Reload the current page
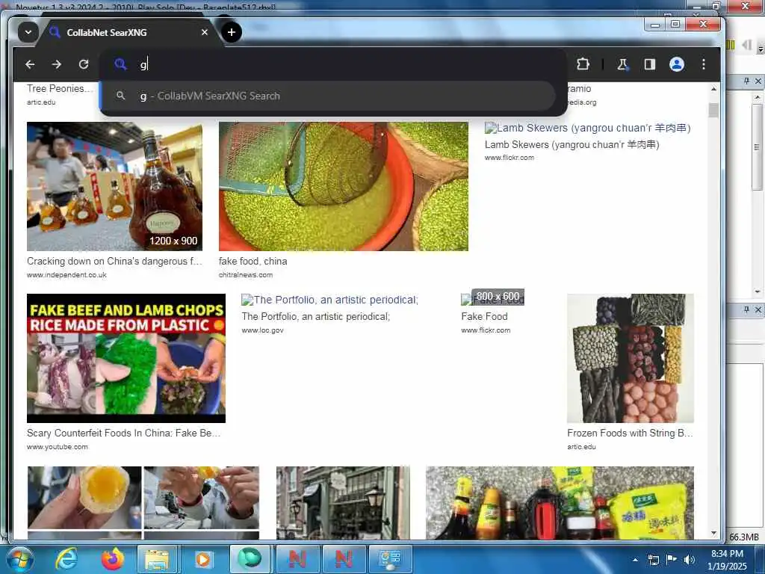Viewport: 765px width, 574px height. click(x=84, y=64)
